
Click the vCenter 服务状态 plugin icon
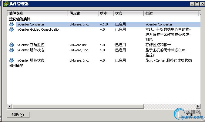[12, 60]
